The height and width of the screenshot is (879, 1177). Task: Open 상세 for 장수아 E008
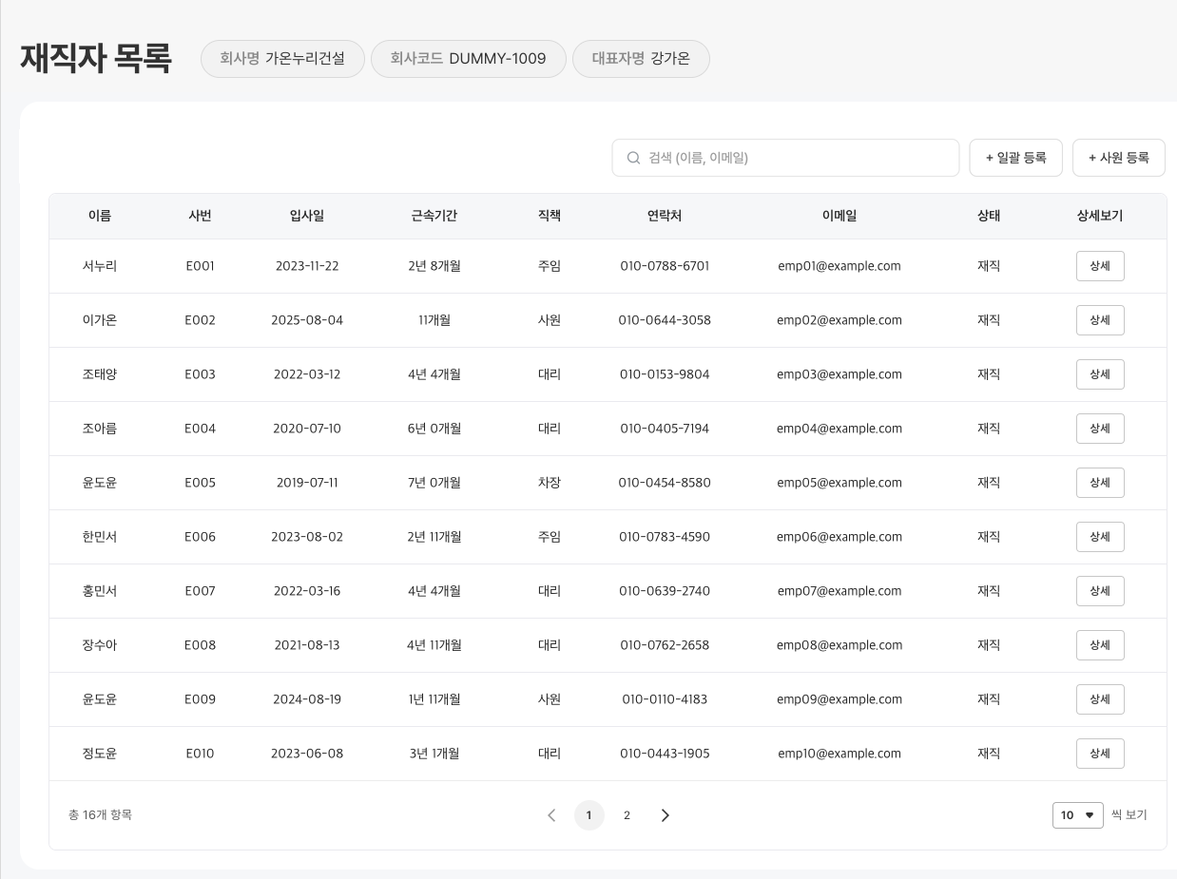point(1100,645)
